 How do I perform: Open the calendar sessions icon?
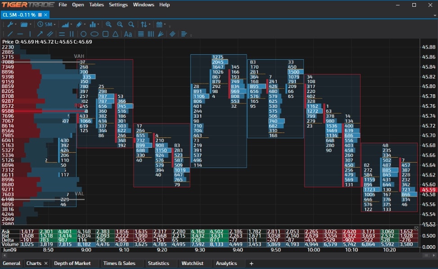(160, 24)
